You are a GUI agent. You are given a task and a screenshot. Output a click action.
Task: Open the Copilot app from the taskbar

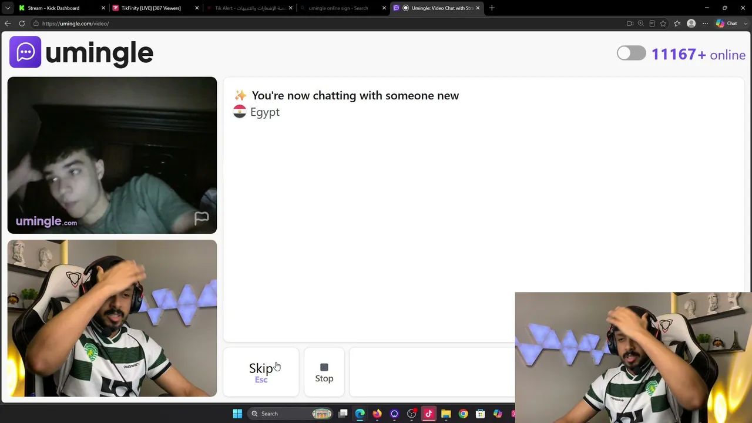(498, 414)
